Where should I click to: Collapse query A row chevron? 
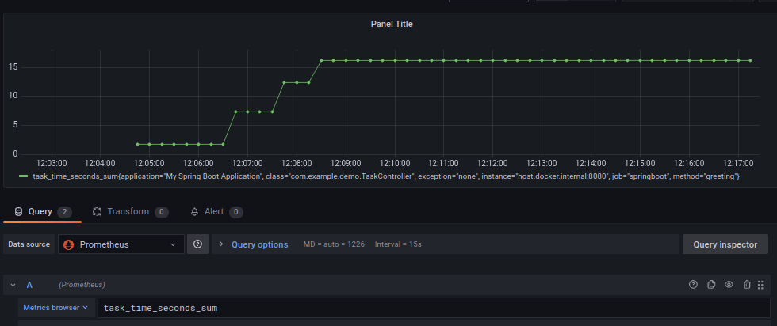[13, 285]
